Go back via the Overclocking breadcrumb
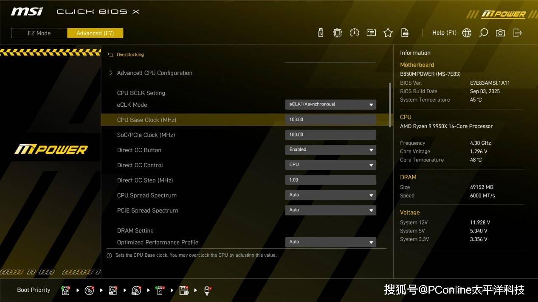 click(130, 55)
